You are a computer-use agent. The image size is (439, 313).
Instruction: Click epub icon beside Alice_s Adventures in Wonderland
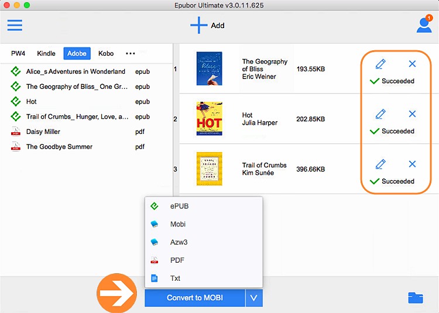coord(16,71)
